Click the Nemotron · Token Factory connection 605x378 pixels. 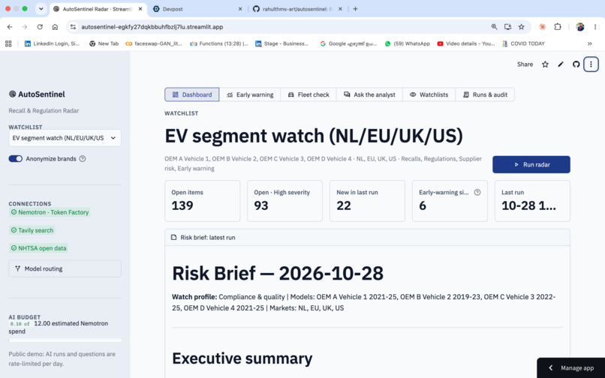coord(50,212)
